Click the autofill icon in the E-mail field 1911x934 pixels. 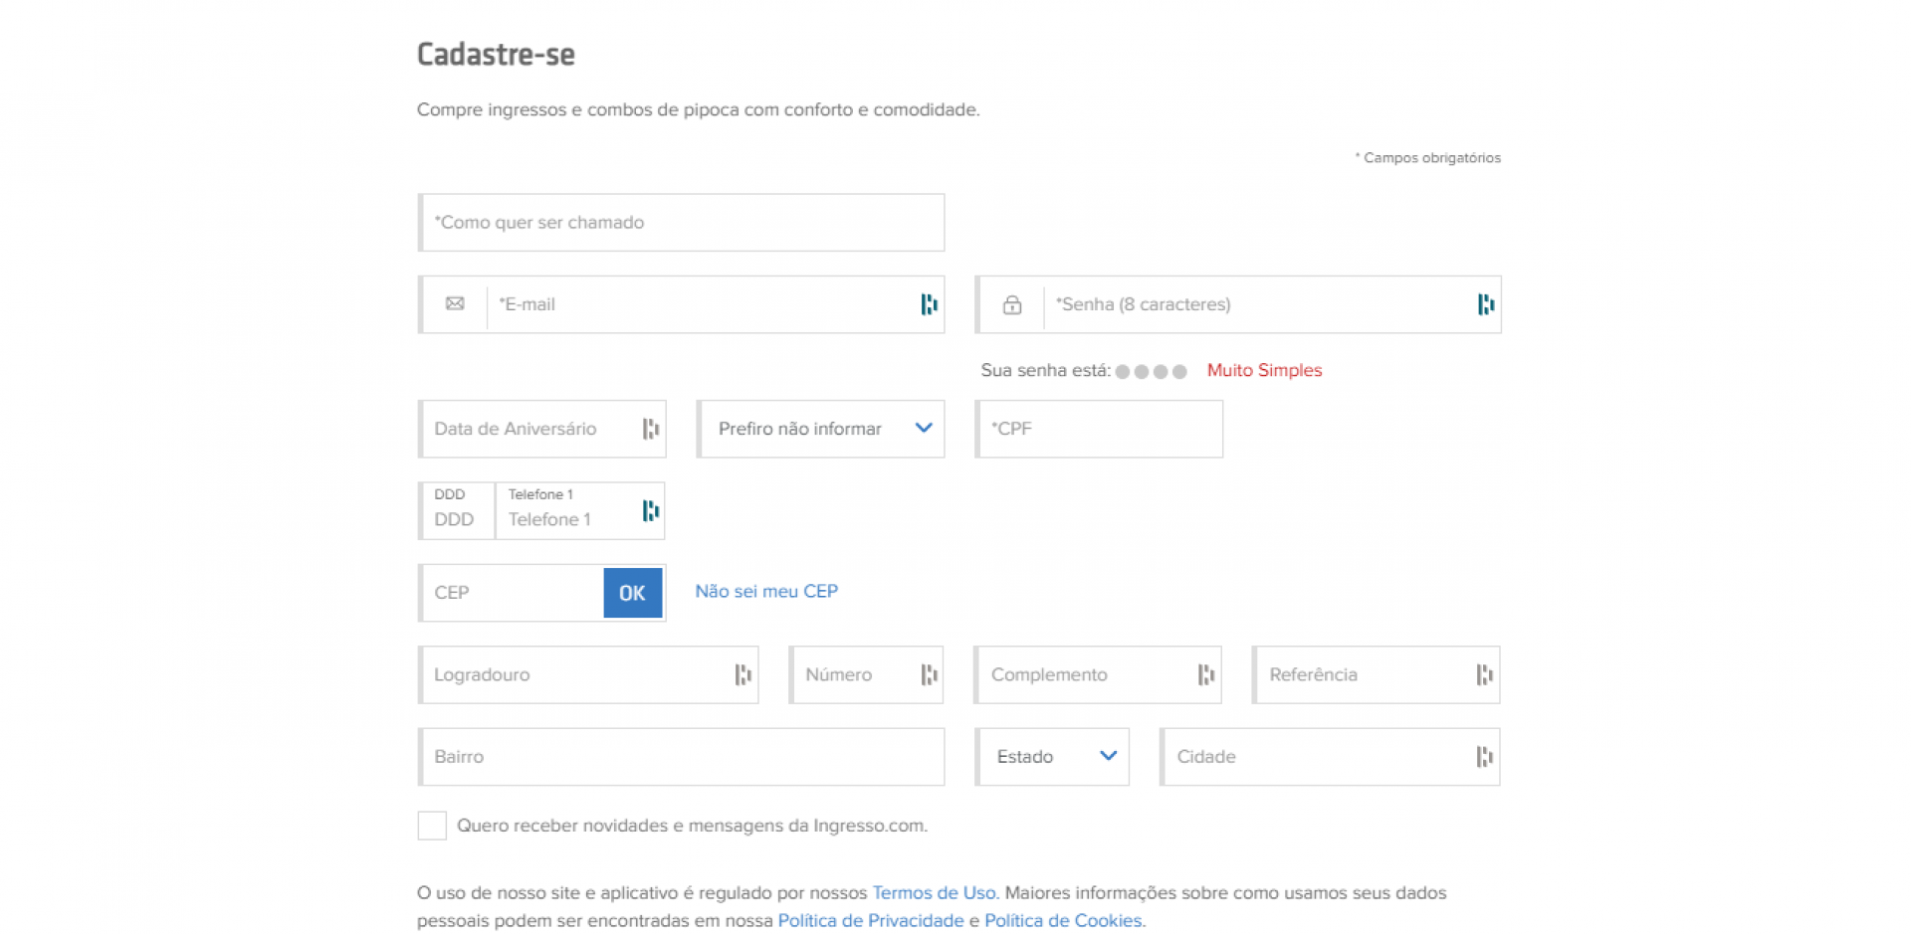(x=929, y=304)
